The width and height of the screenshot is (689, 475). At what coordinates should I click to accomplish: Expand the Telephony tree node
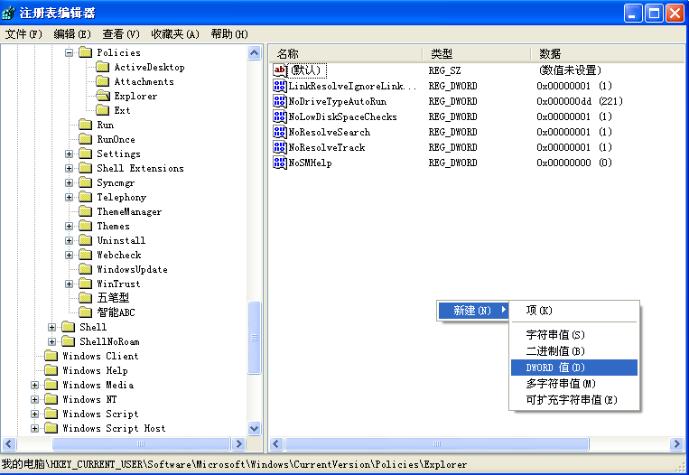[69, 197]
